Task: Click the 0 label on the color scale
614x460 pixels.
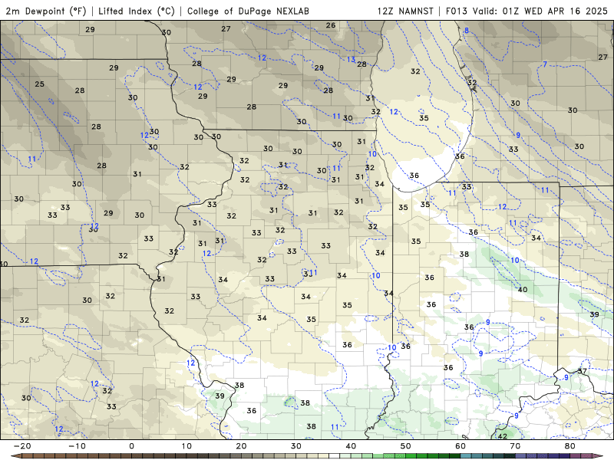Action: click(x=131, y=446)
